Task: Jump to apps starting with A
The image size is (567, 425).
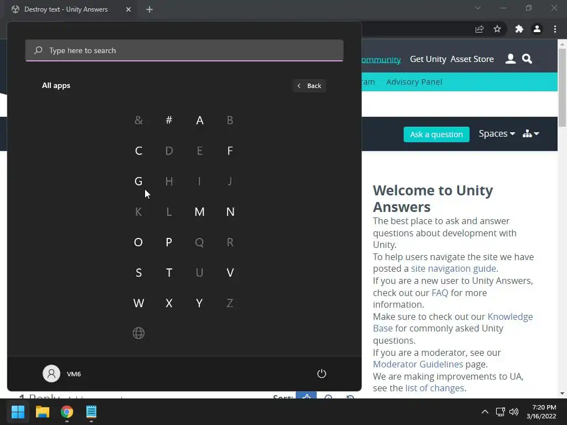Action: 199,120
